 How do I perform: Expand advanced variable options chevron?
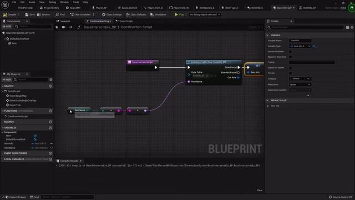[x=308, y=96]
